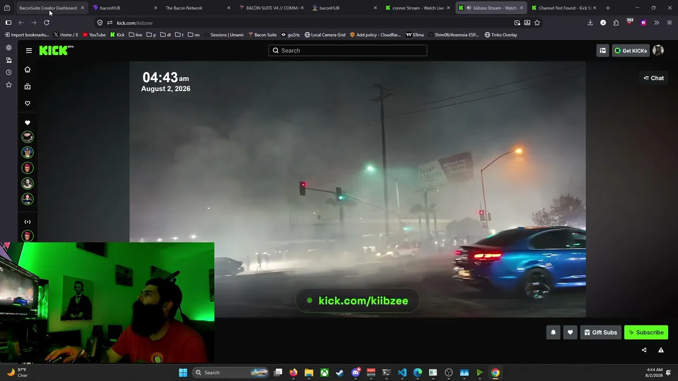Open the 97°F weather widget
Image resolution: width=678 pixels, height=381 pixels.
[x=17, y=373]
